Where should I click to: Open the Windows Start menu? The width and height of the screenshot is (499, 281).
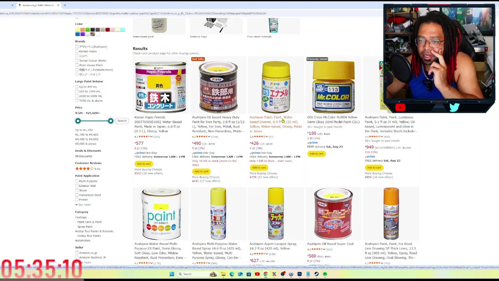click(172, 274)
